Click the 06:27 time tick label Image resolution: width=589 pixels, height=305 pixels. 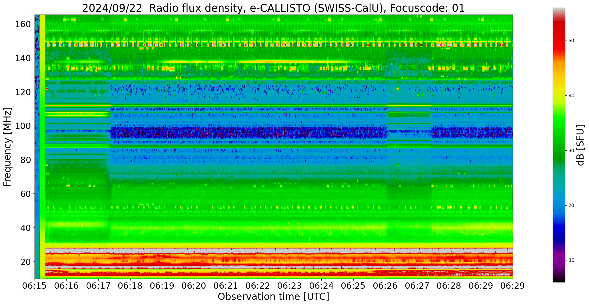click(417, 286)
